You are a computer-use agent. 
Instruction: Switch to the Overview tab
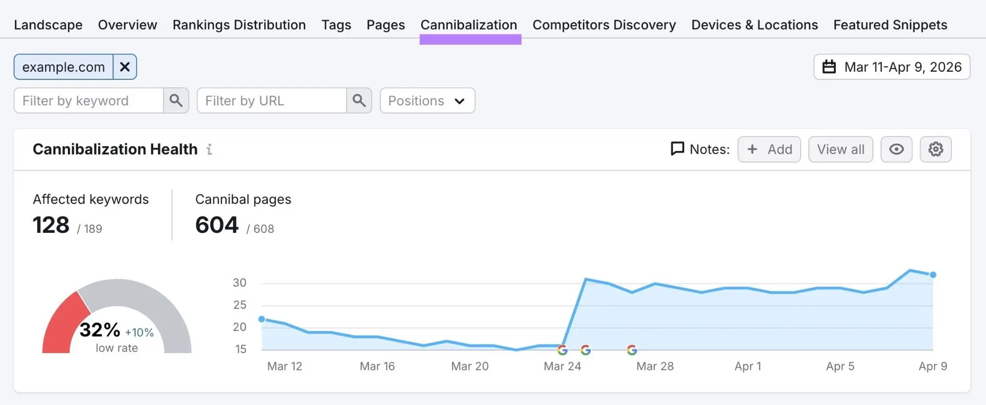pyautogui.click(x=127, y=25)
